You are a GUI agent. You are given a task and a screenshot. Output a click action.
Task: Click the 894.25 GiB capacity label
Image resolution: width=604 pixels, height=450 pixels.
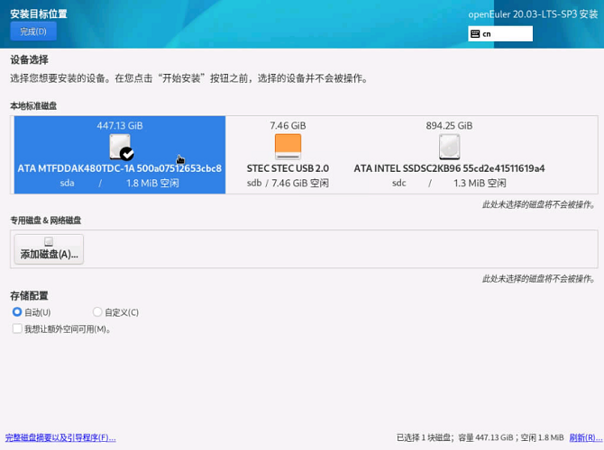(x=449, y=126)
